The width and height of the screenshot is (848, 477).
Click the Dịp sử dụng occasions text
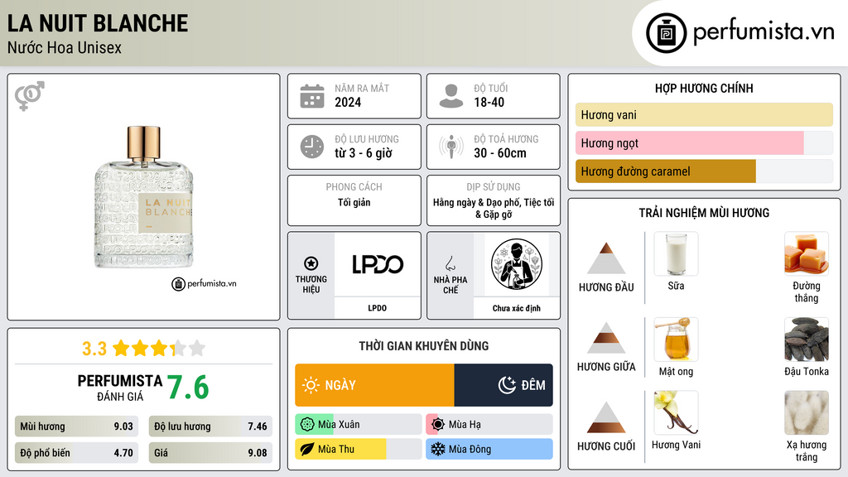click(494, 208)
